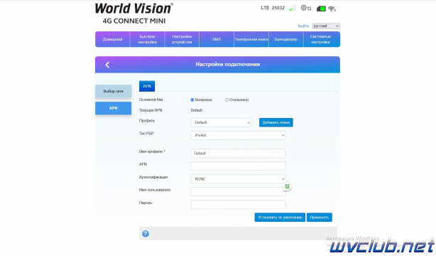Open the Телефонная книга menu tab
Screen dimensions: 436x256
coord(251,39)
